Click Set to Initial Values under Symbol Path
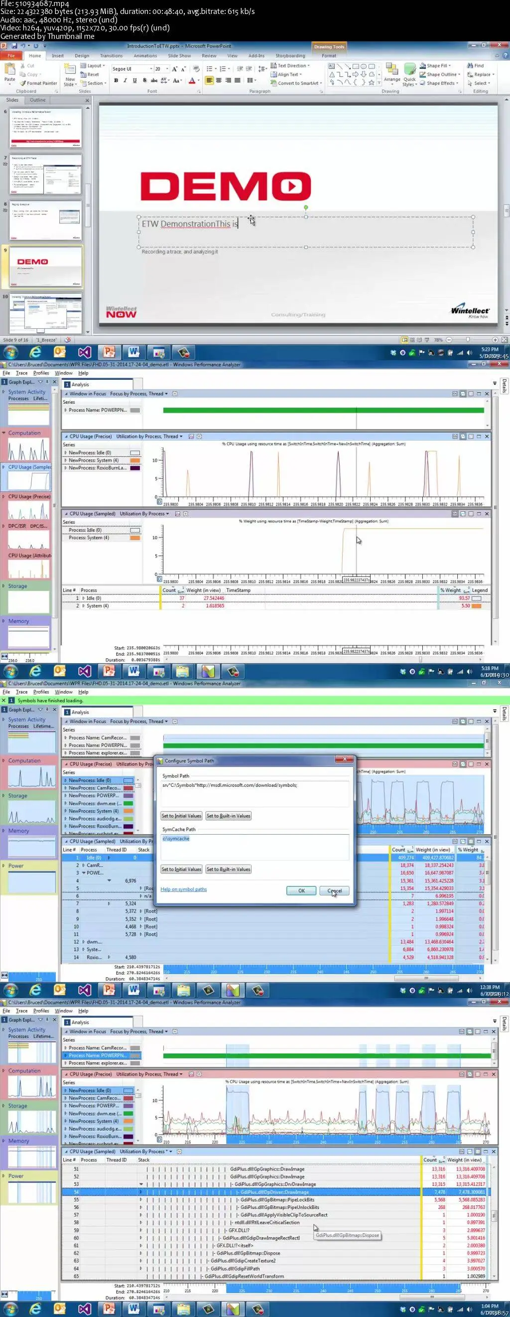This screenshot has width=510, height=1317. pos(181,816)
